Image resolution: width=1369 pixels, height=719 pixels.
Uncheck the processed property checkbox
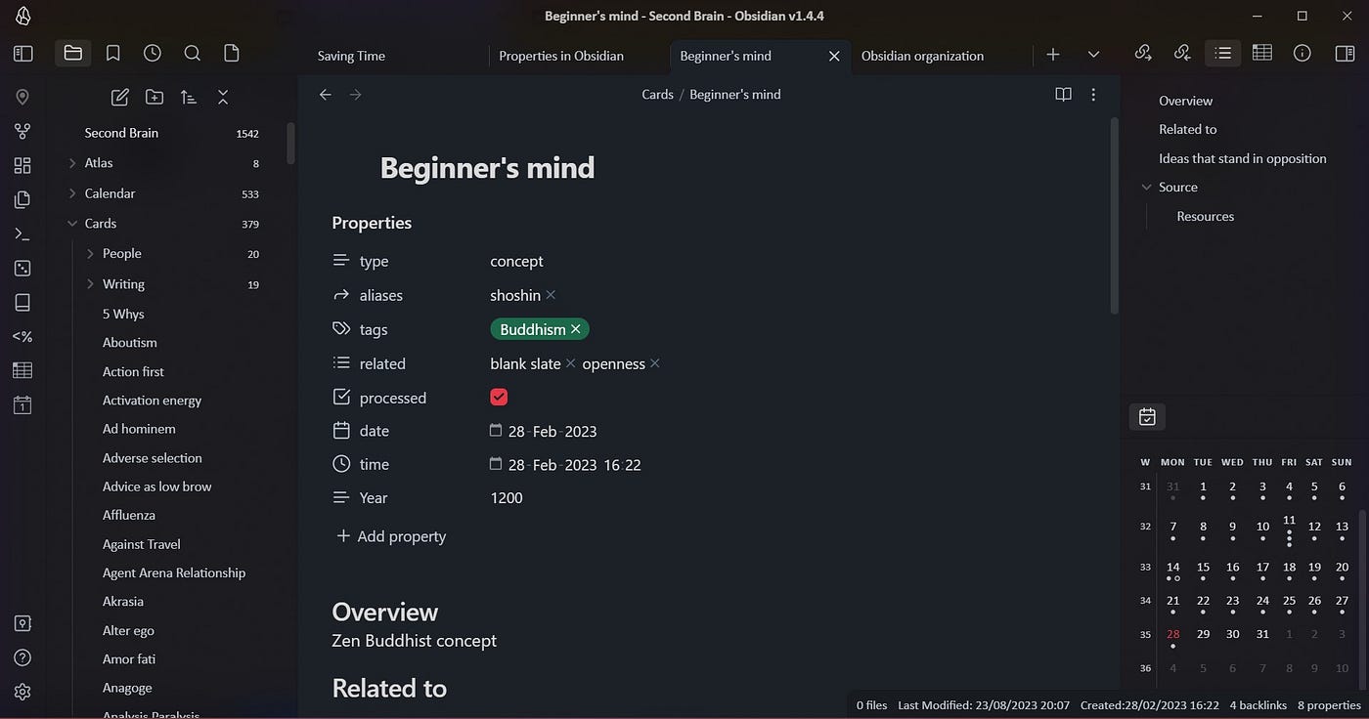[500, 397]
